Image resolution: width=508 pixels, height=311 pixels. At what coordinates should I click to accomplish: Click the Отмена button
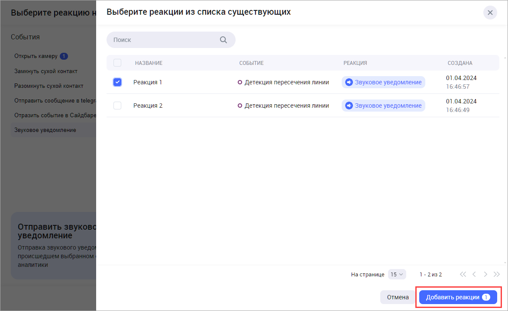click(398, 297)
